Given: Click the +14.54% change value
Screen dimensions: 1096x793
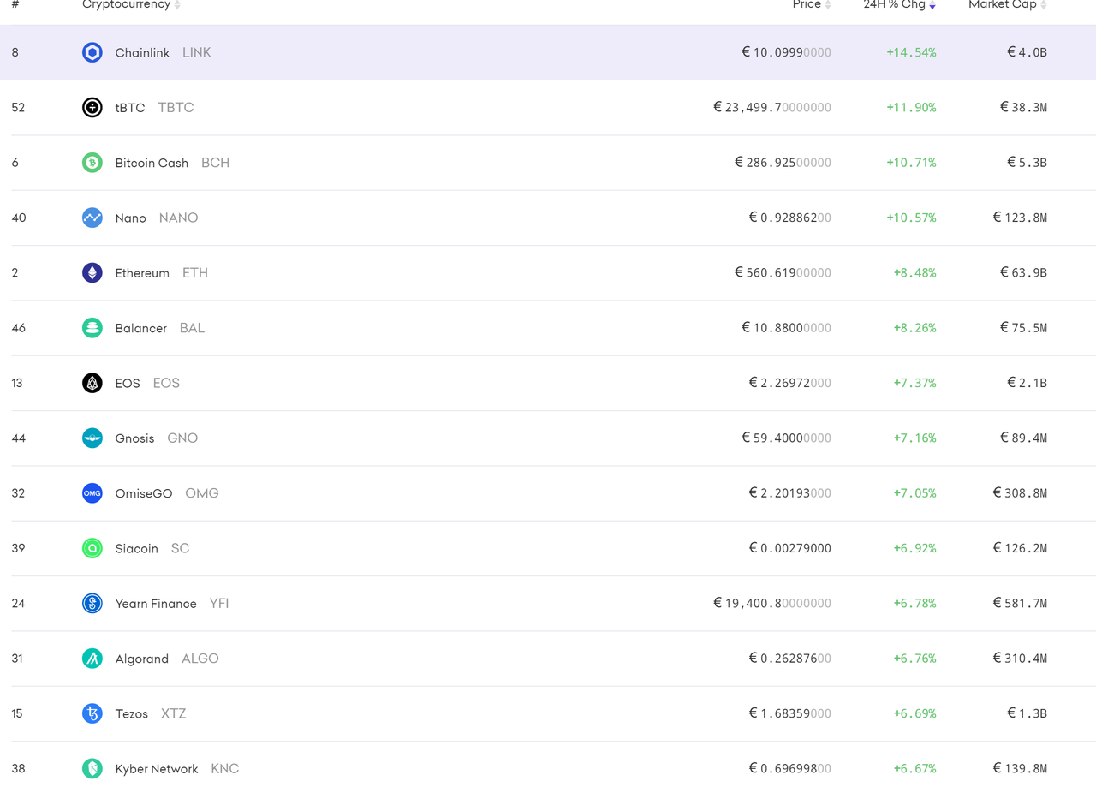Looking at the screenshot, I should tap(911, 52).
